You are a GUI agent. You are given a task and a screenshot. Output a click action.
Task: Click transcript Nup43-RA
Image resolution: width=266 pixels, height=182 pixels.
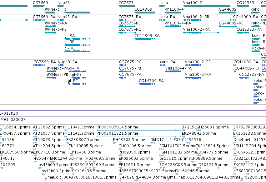click(x=68, y=17)
